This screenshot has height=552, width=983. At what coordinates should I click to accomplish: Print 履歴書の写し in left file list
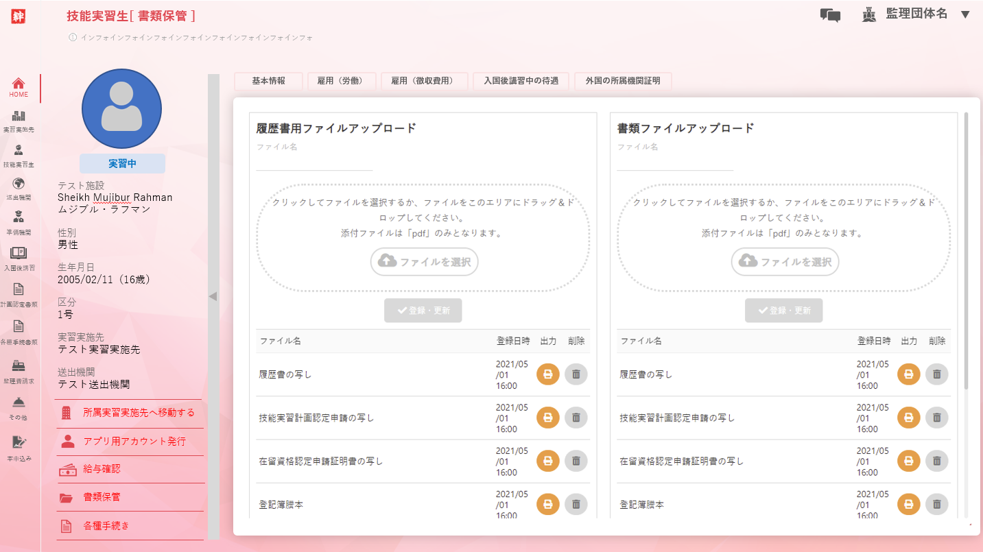[547, 374]
